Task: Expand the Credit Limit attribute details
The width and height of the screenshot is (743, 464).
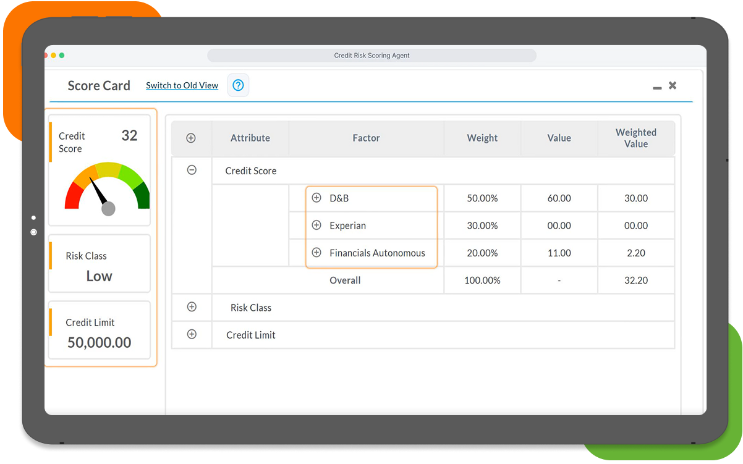Action: [x=192, y=334]
